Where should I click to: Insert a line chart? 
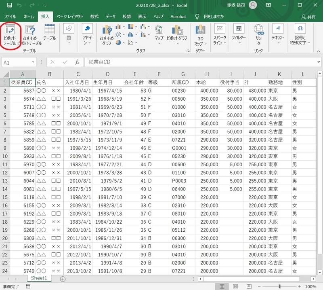[118, 34]
